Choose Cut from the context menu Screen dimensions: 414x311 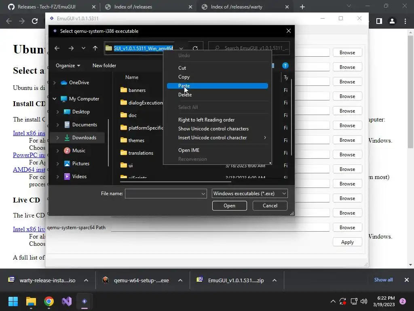[217, 68]
